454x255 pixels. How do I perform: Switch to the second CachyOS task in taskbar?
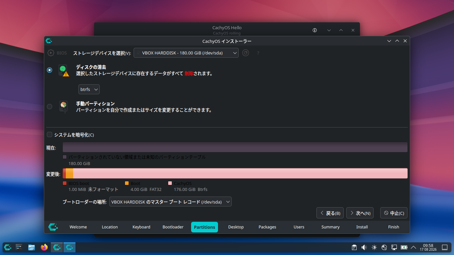click(x=69, y=247)
